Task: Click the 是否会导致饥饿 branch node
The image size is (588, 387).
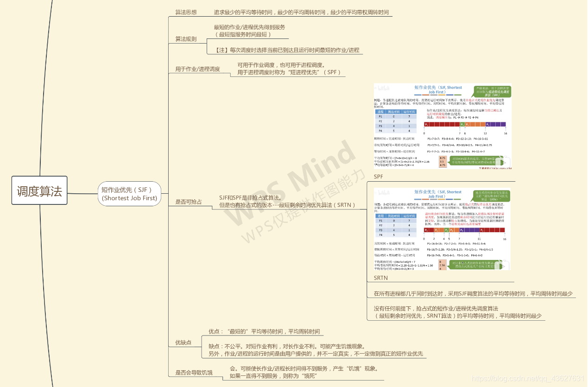Action: (193, 373)
